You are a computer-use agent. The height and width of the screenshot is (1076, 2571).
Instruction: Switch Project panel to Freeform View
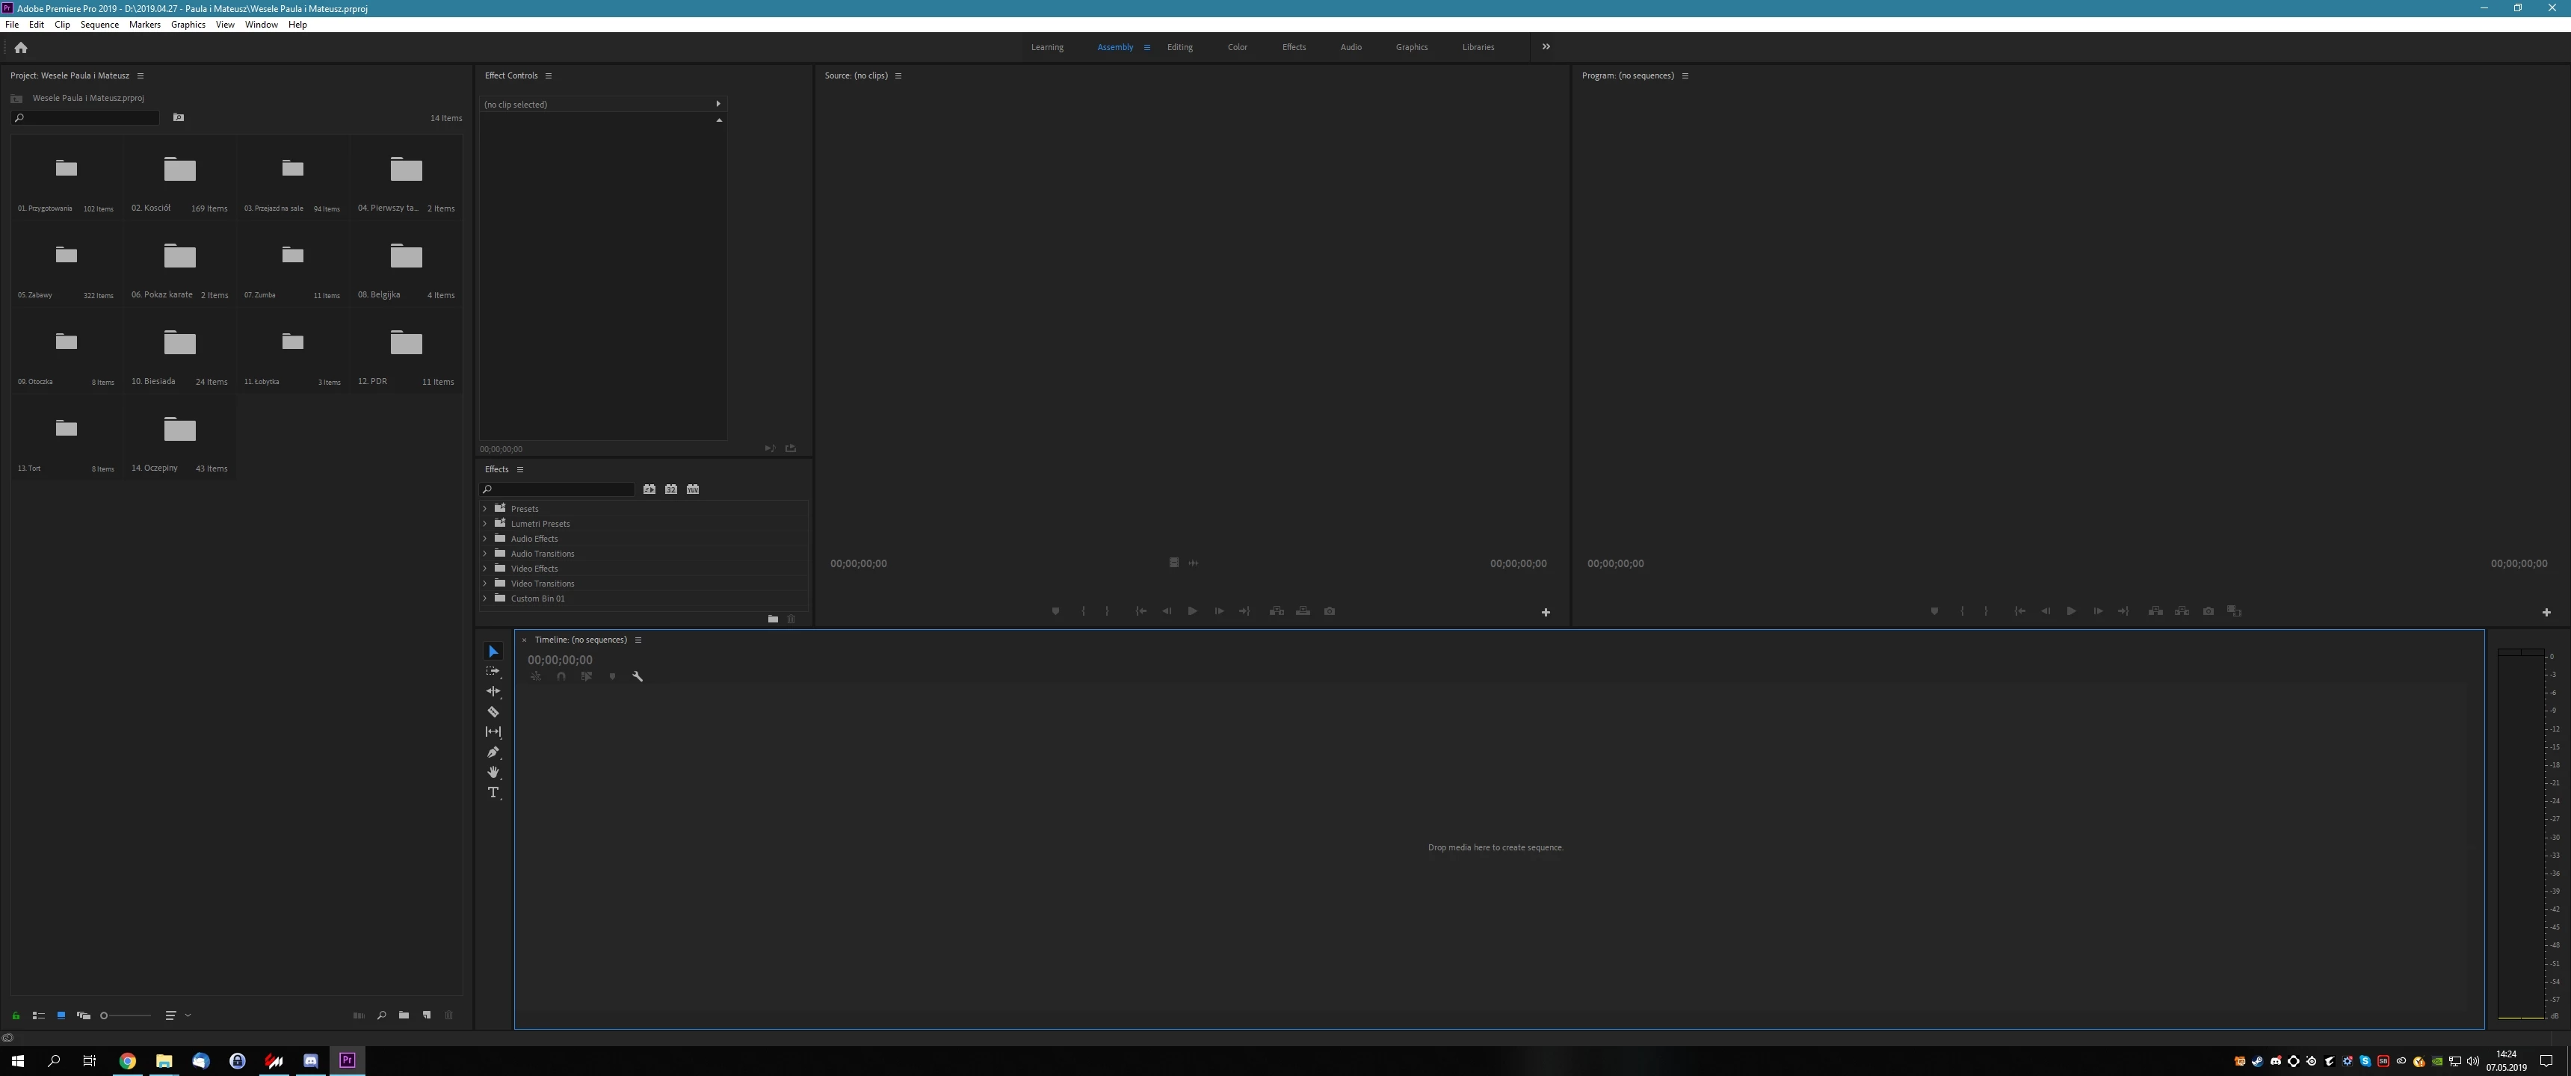[x=84, y=1015]
